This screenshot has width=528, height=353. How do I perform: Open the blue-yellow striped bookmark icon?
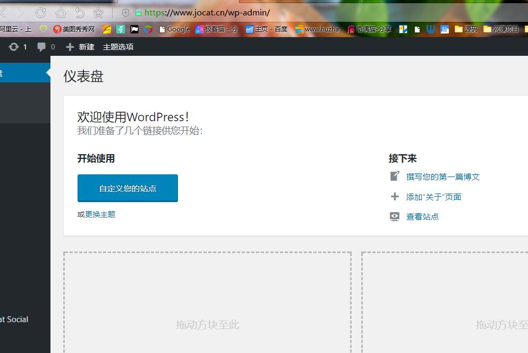tap(403, 29)
